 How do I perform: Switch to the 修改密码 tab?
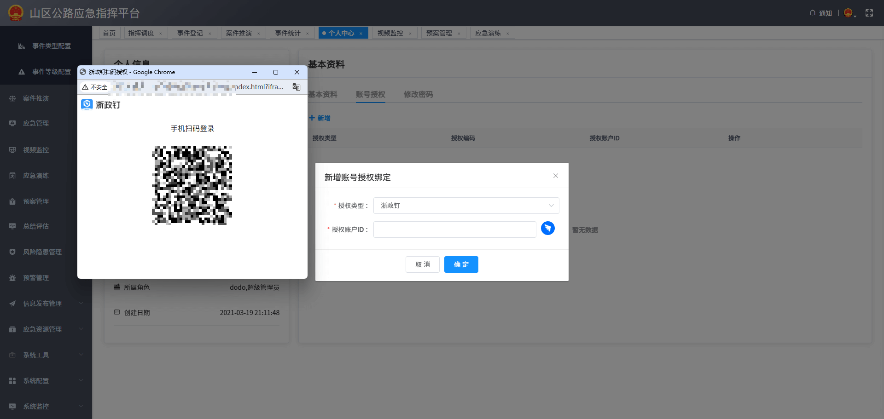pyautogui.click(x=418, y=94)
